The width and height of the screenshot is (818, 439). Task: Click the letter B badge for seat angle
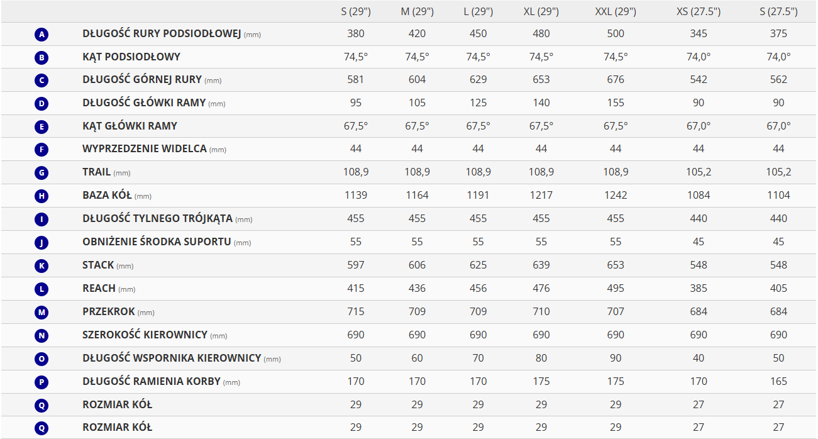click(41, 58)
